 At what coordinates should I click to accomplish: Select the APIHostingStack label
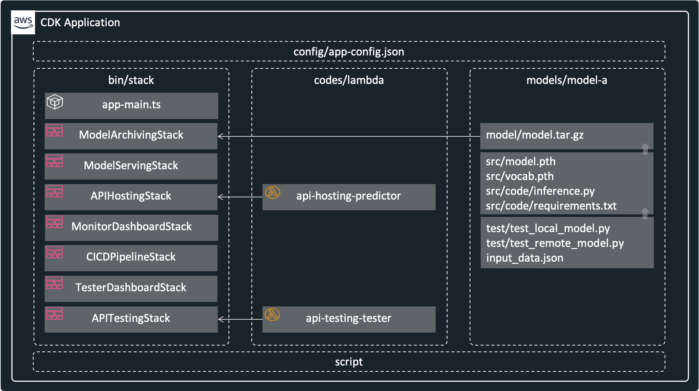tap(131, 196)
